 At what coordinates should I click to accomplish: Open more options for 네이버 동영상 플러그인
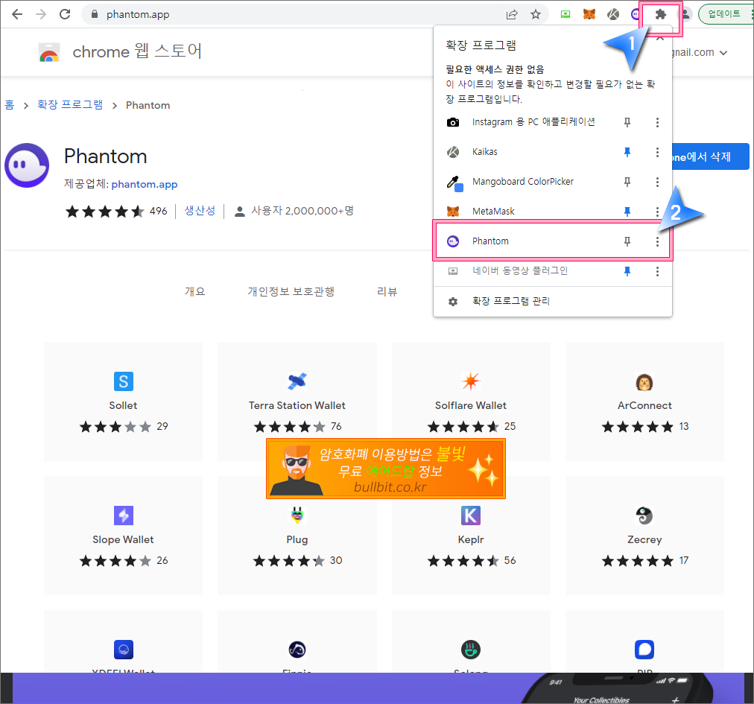click(657, 271)
